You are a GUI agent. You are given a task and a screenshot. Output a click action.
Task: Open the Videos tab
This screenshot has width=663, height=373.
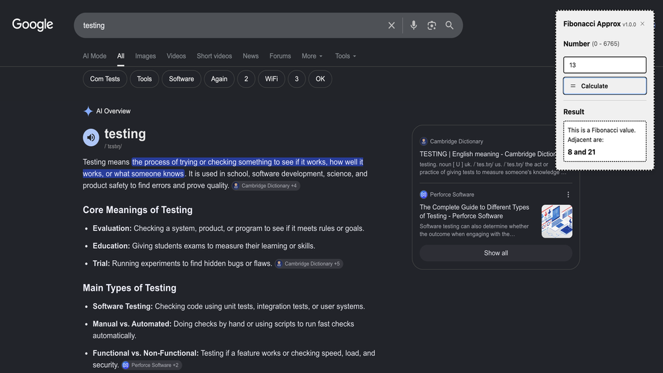point(176,56)
